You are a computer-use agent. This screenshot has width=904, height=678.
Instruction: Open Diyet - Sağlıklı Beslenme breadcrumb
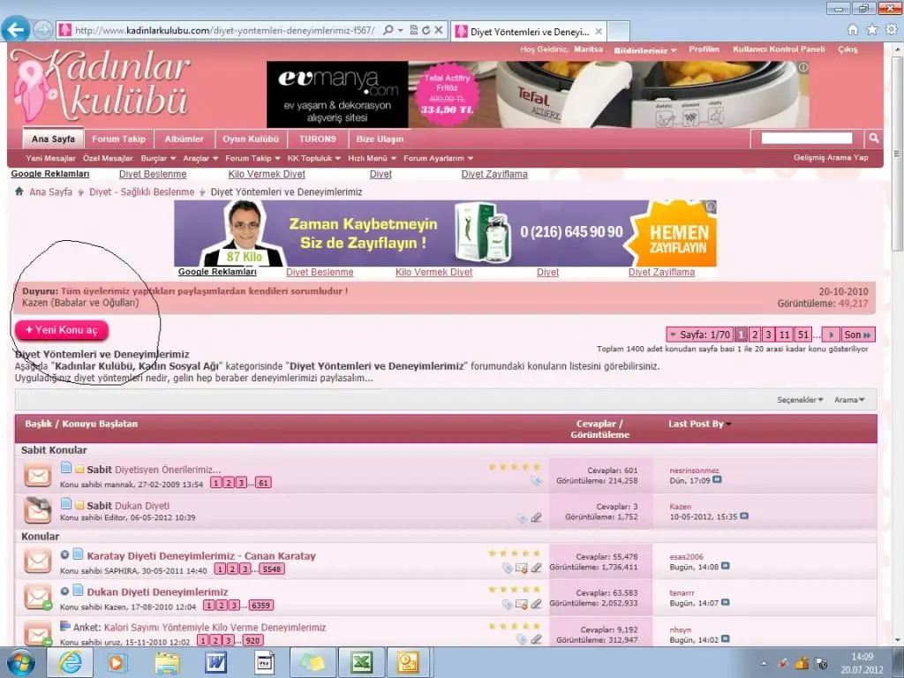141,192
